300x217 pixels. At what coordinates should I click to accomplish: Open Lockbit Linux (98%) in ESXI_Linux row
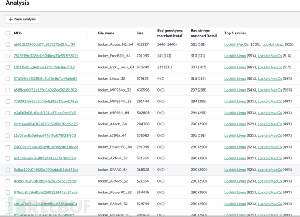tap(235, 67)
